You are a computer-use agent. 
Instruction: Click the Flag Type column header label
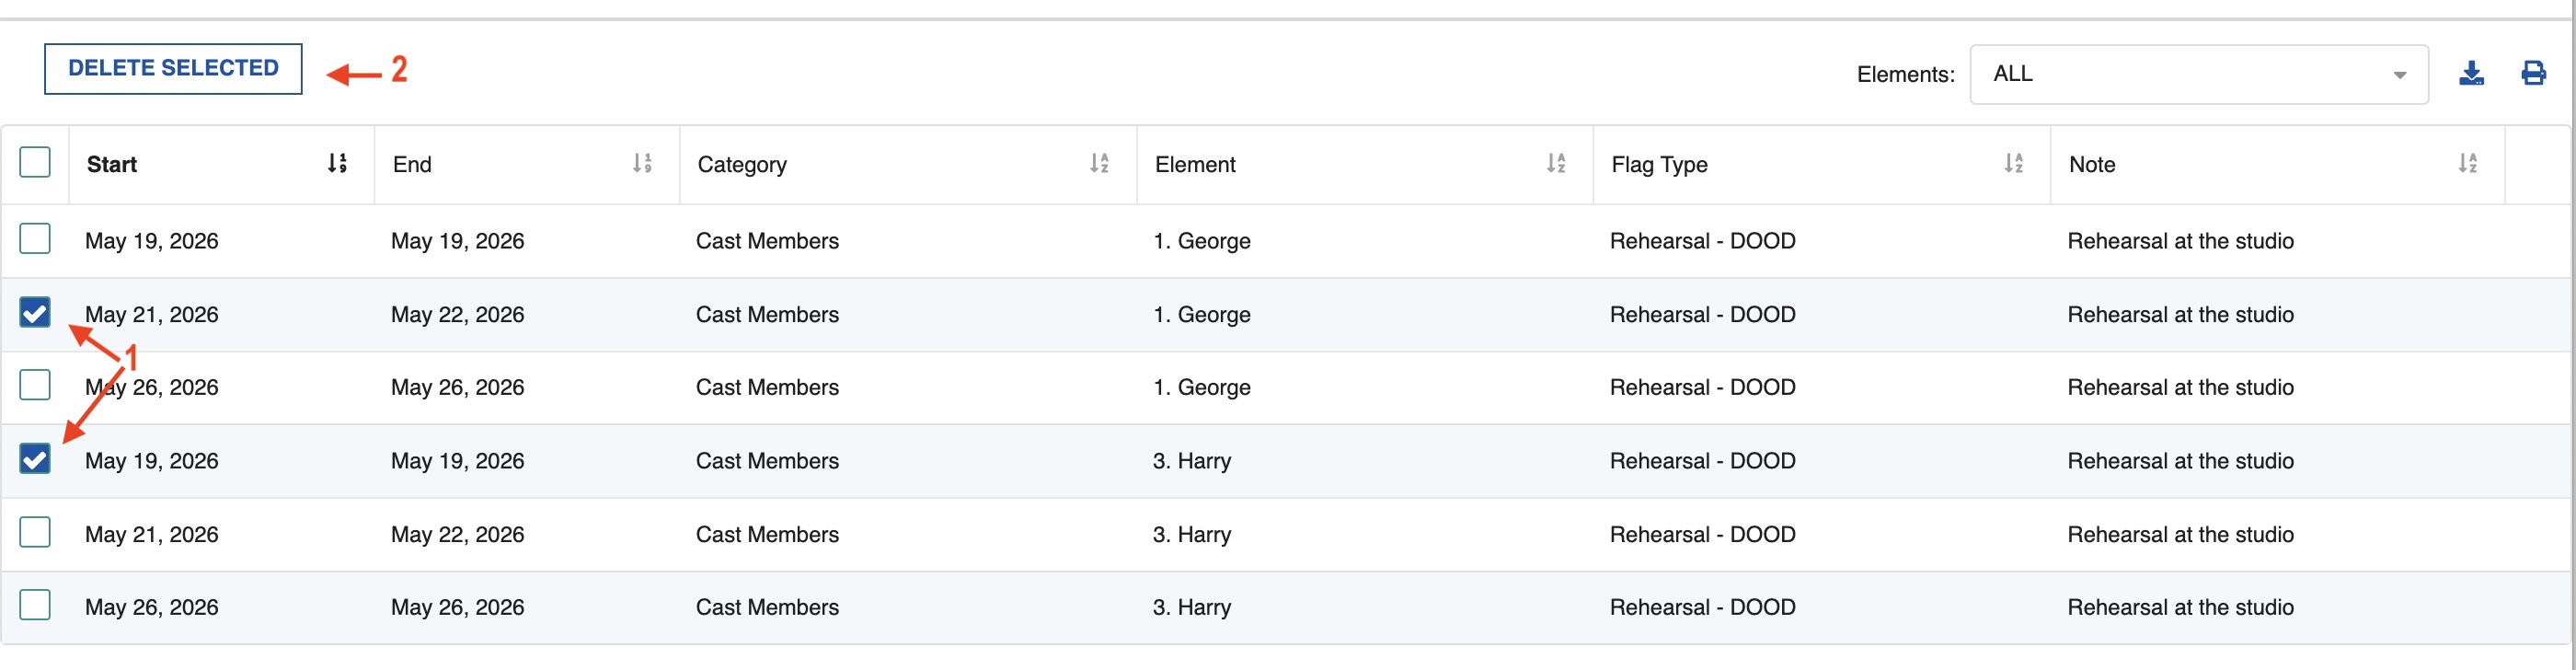[x=1659, y=165]
